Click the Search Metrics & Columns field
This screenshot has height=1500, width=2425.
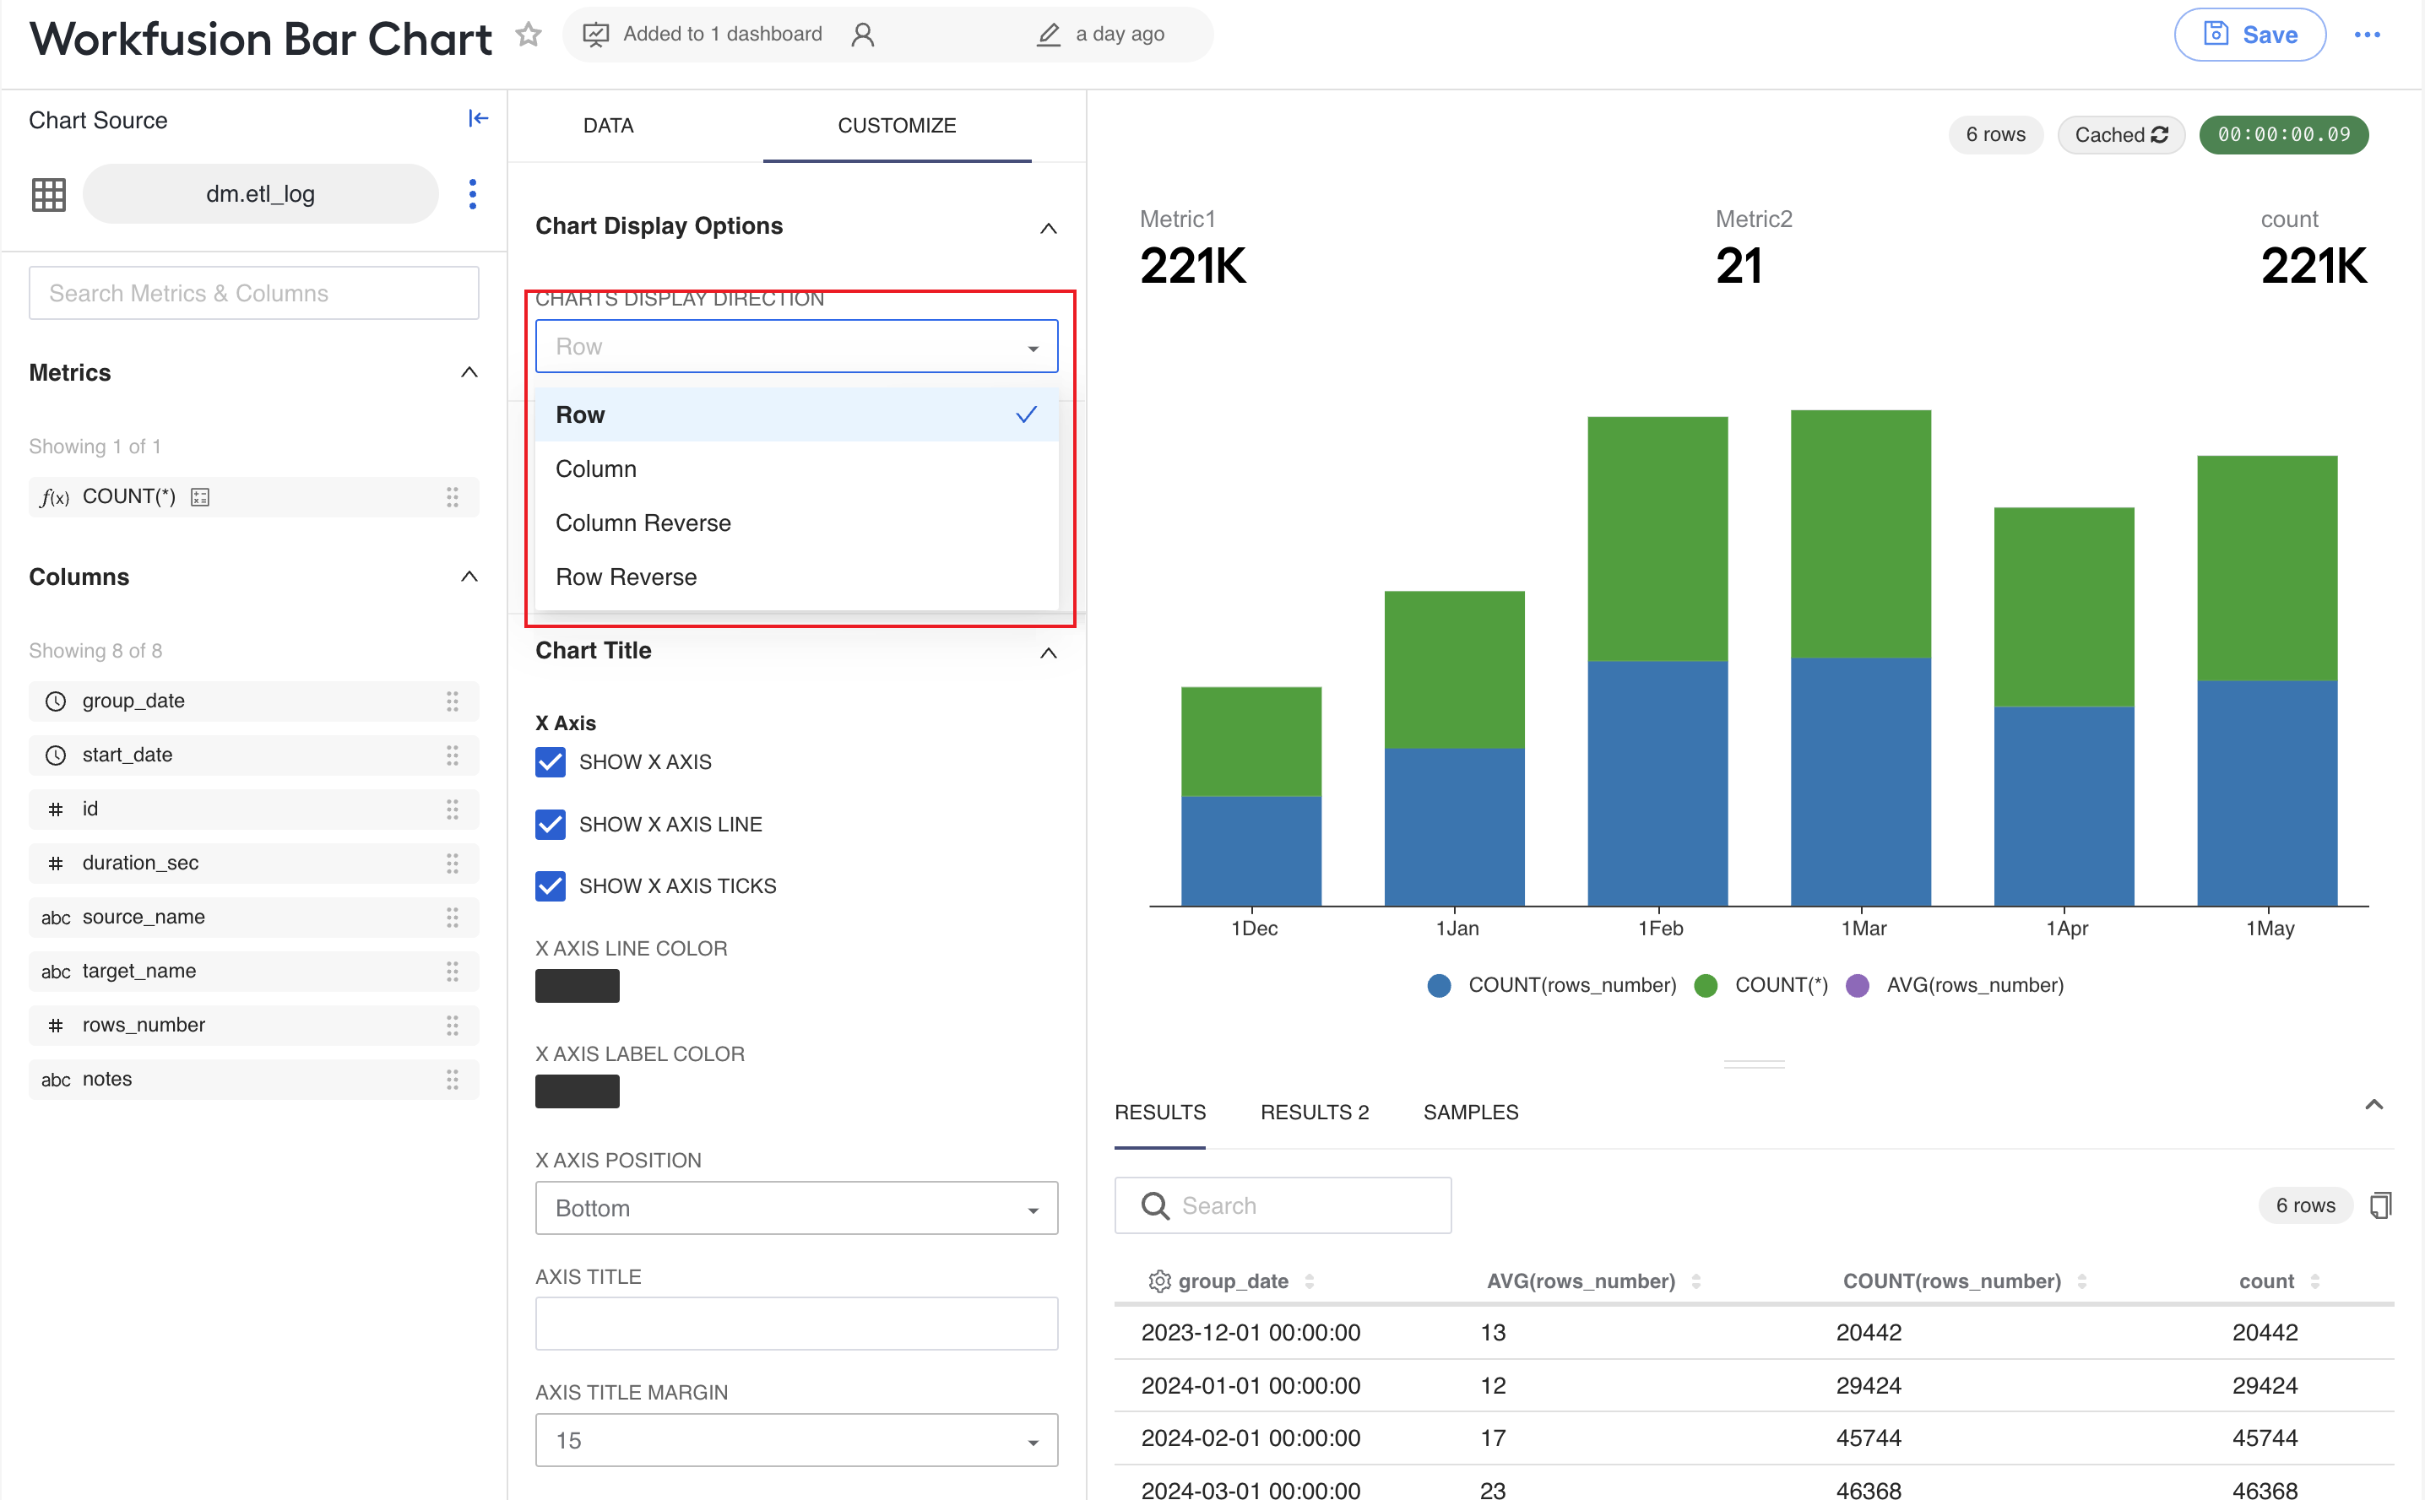[x=254, y=294]
